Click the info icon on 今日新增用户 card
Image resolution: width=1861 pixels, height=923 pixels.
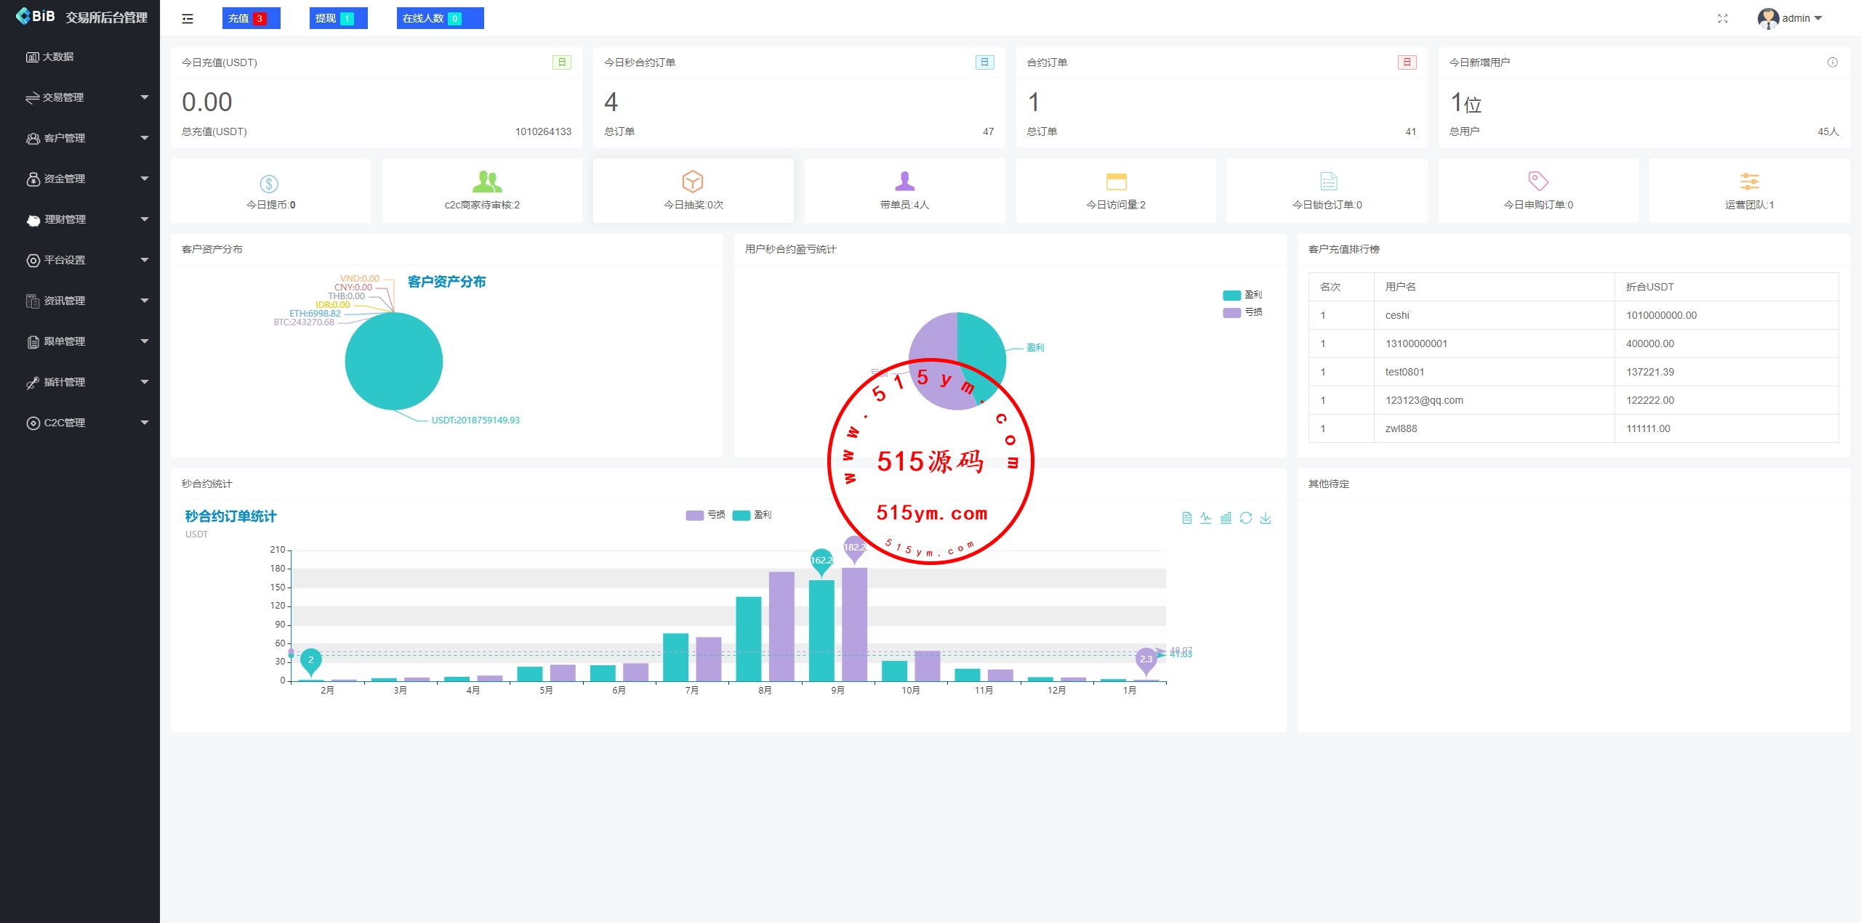pyautogui.click(x=1832, y=62)
